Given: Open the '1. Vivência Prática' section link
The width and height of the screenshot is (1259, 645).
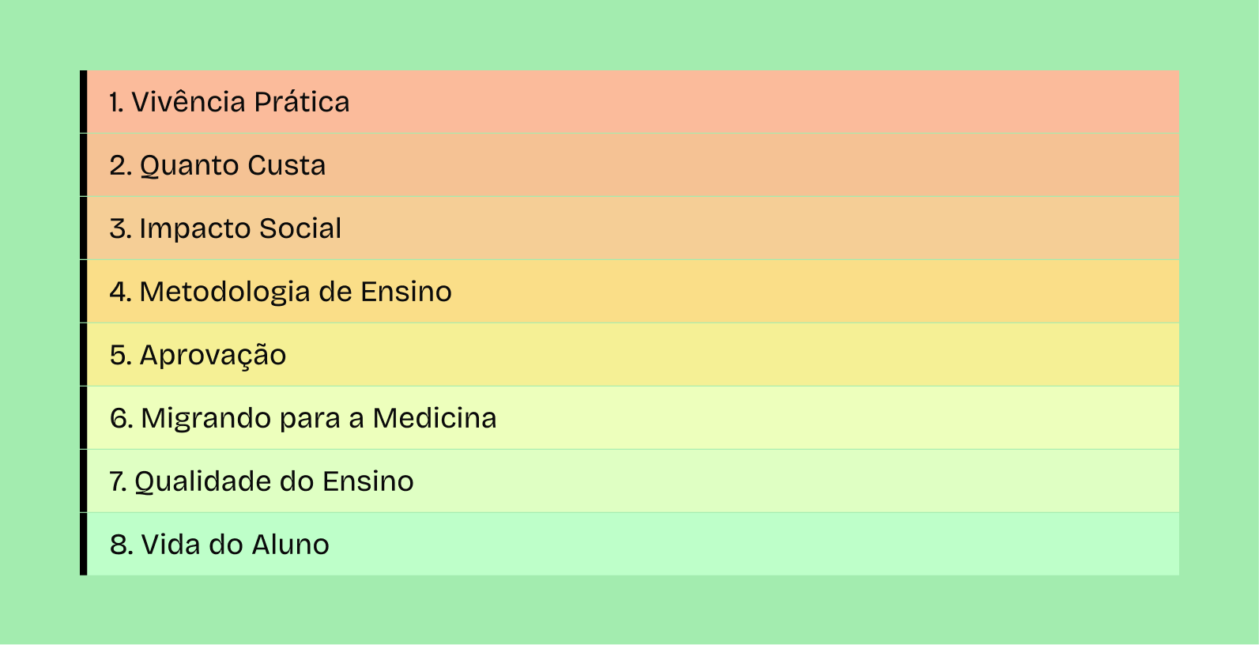Looking at the screenshot, I should coord(229,102).
